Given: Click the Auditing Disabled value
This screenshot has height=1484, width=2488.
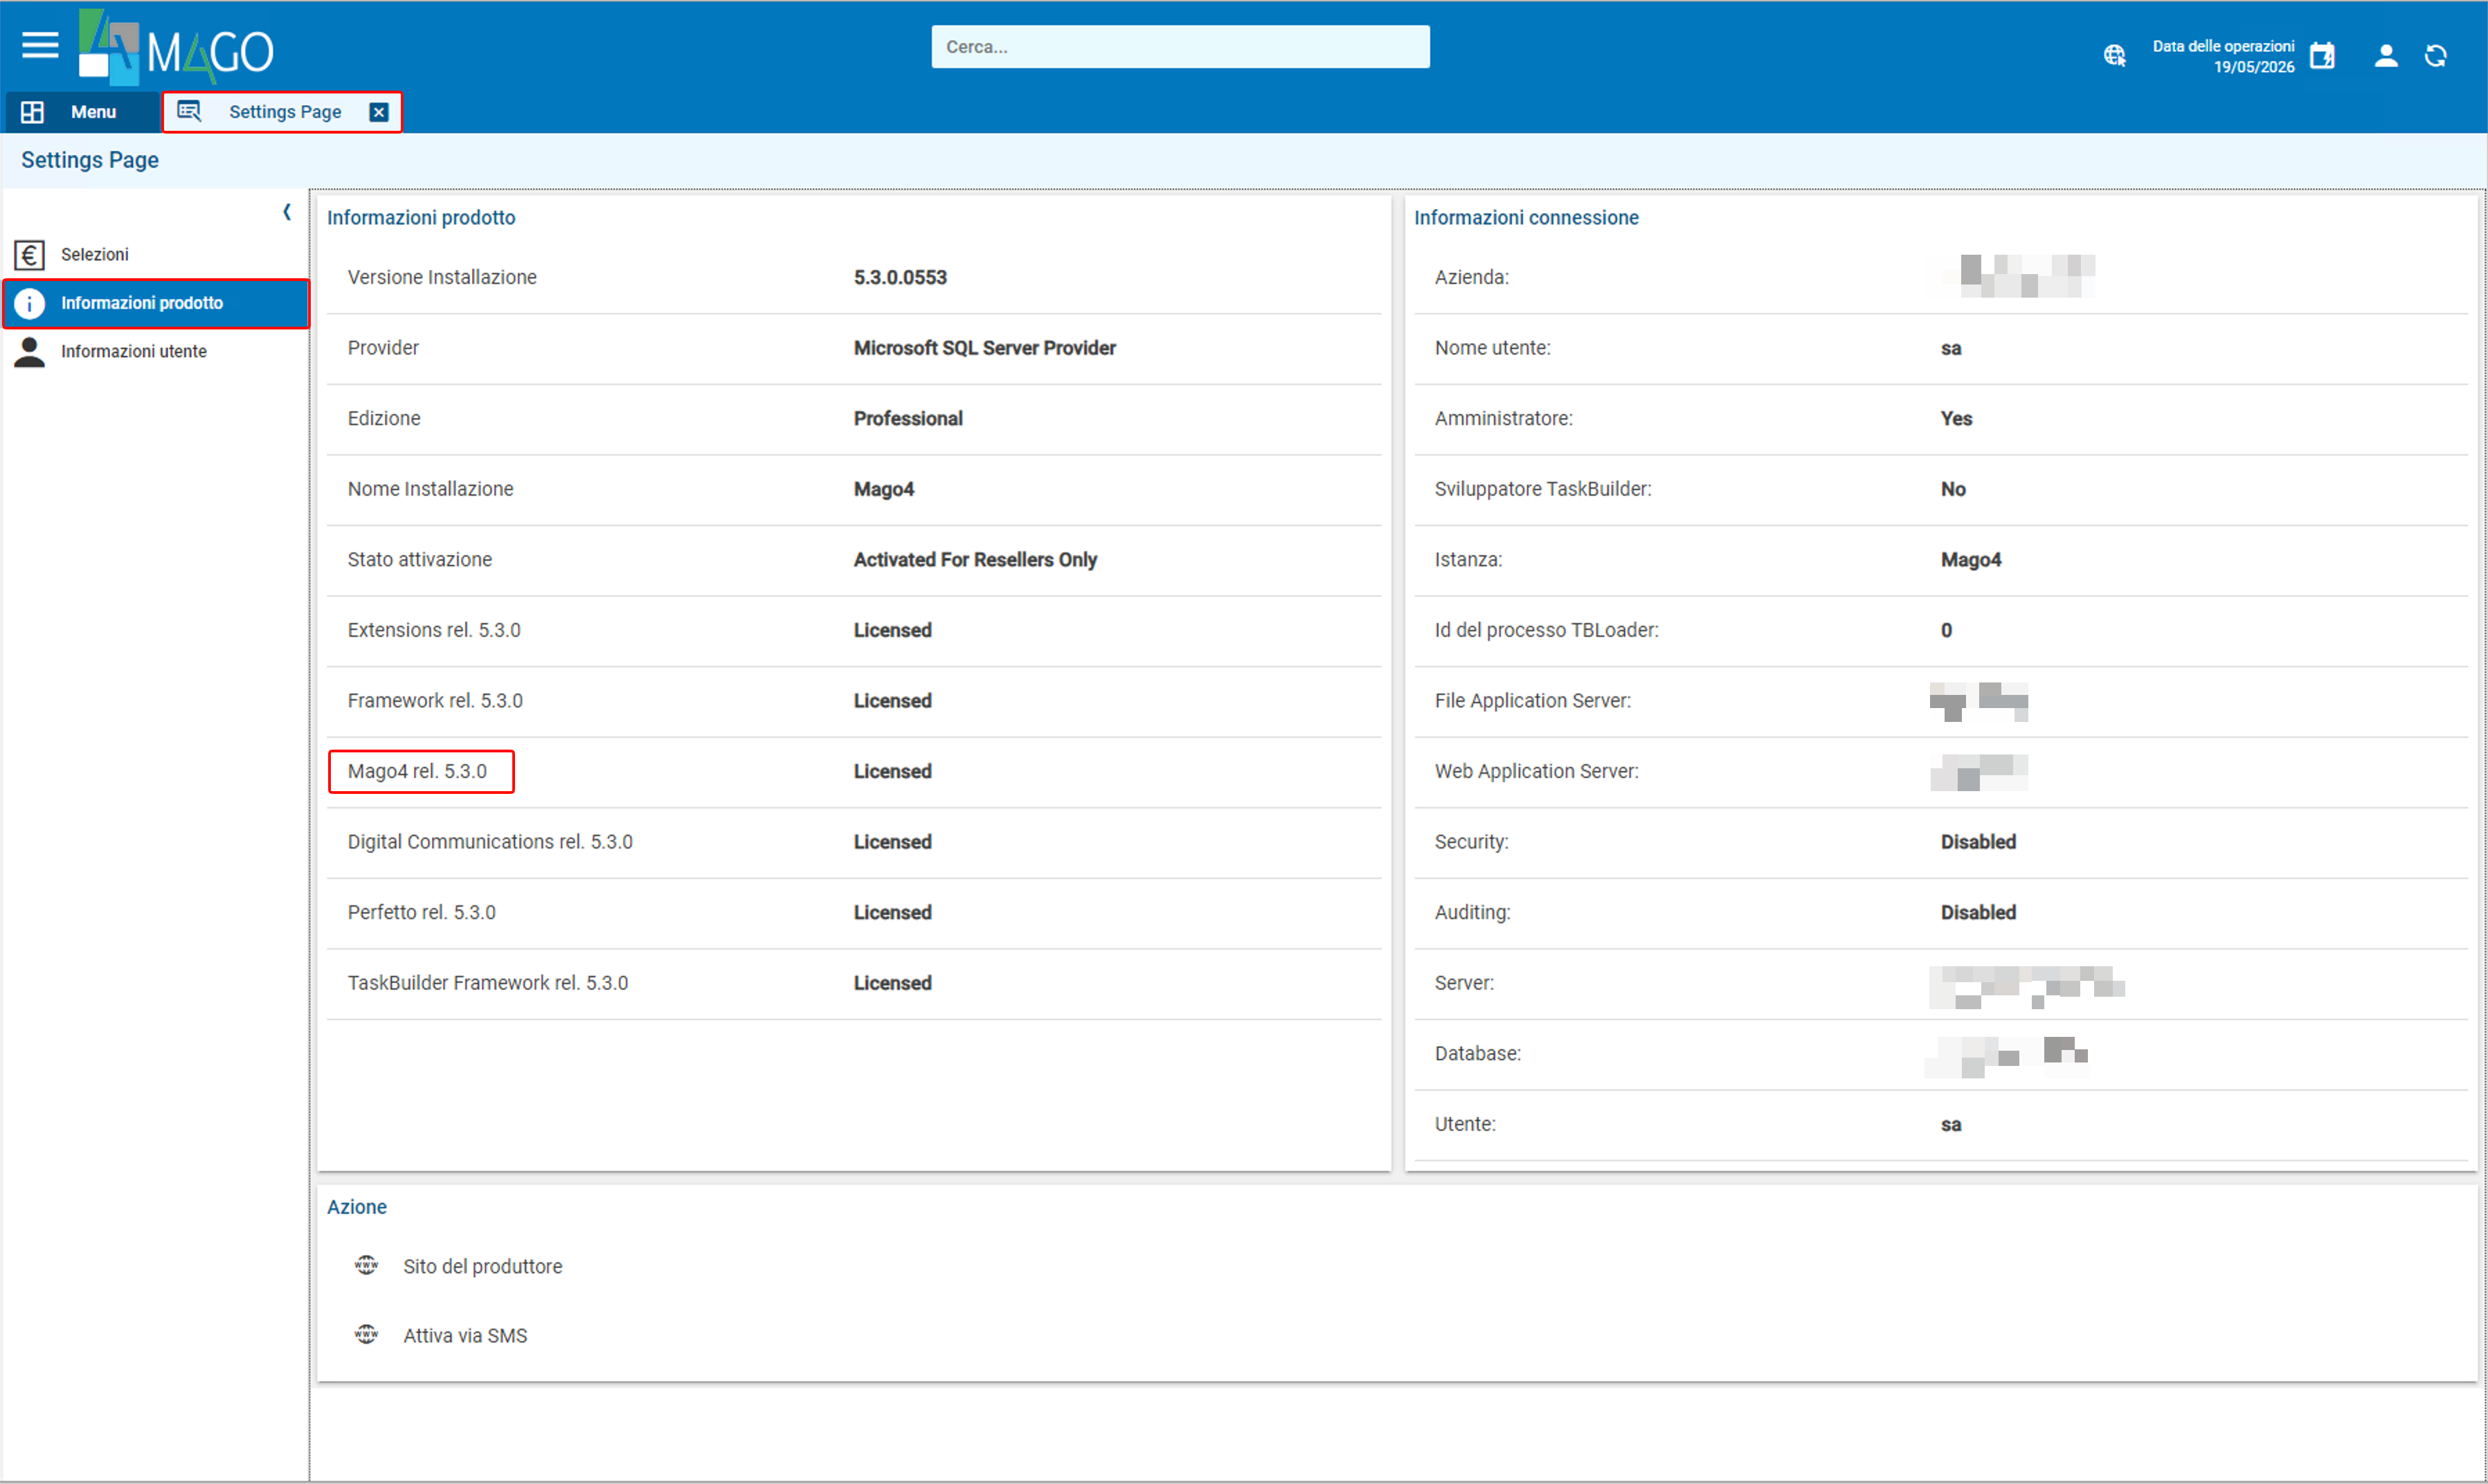Looking at the screenshot, I should [x=1978, y=913].
